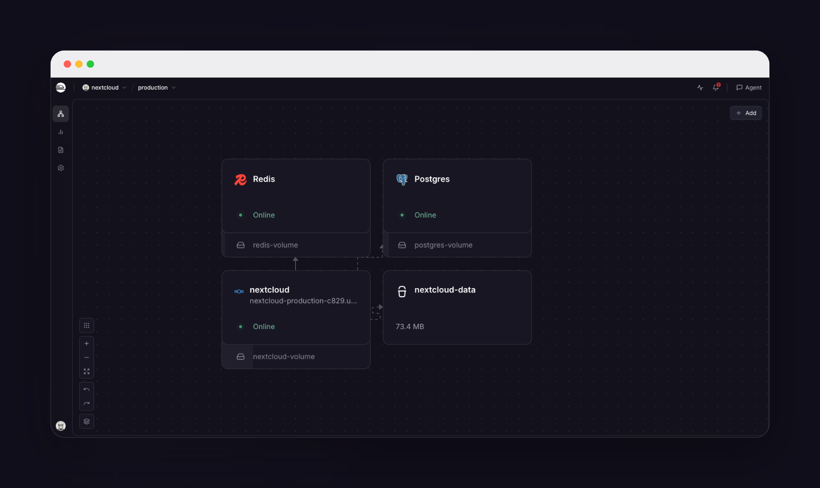820x488 pixels.
Task: Zoom in on the canvas
Action: 87,343
